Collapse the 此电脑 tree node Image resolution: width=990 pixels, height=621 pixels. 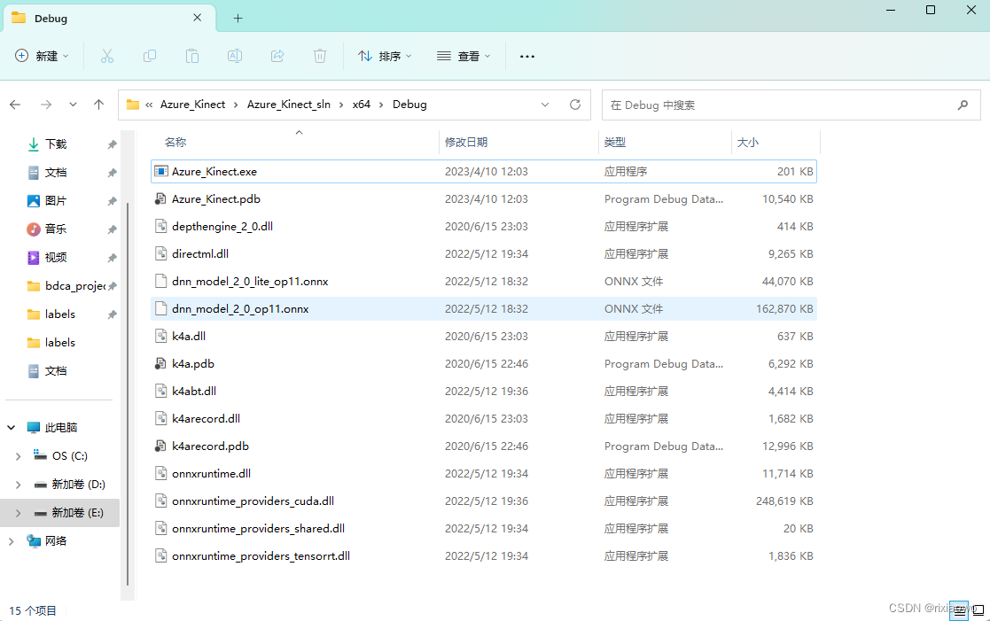click(x=12, y=428)
